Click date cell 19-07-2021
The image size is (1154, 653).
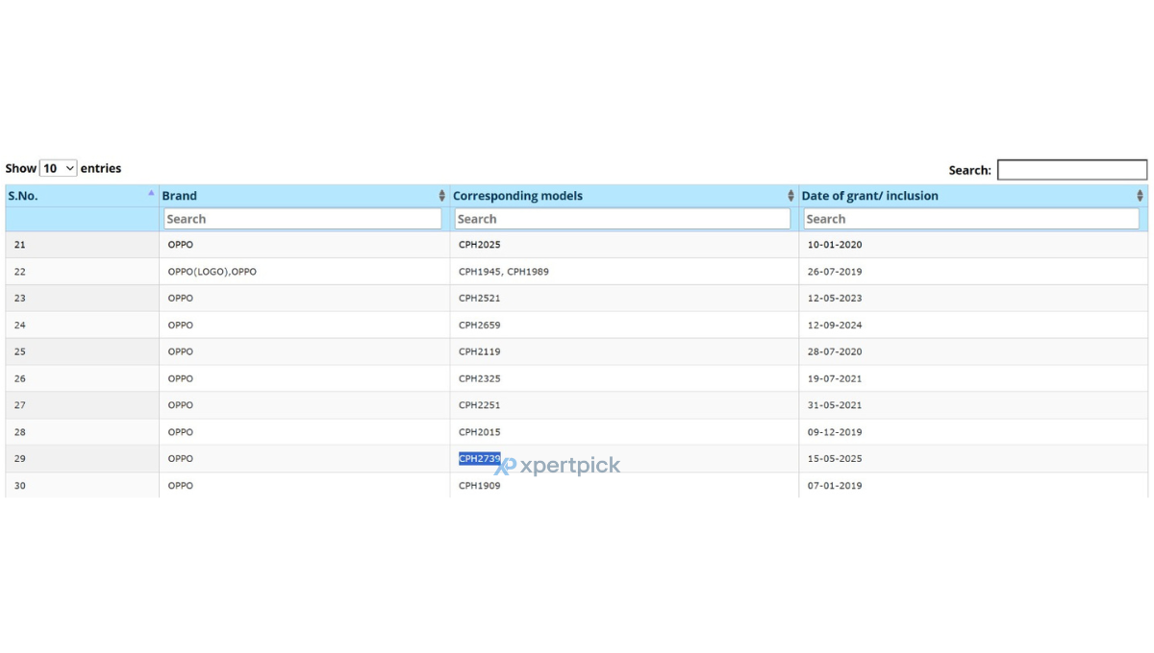tap(973, 379)
